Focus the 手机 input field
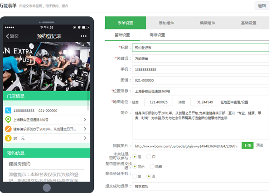The height and width of the screenshot is (193, 272). click(200, 69)
